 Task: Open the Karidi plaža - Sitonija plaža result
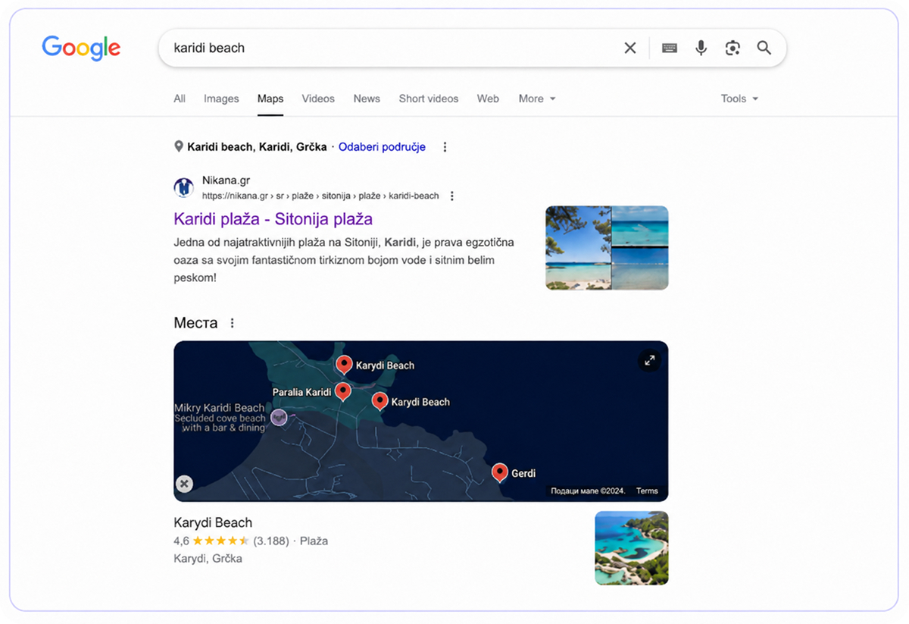[273, 219]
